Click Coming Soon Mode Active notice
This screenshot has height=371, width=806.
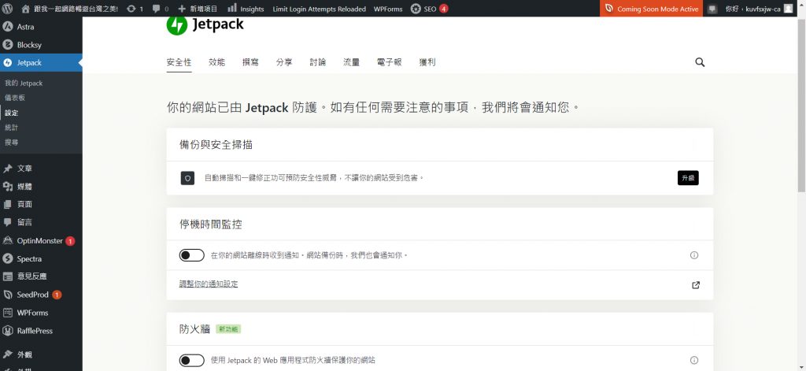[x=651, y=9]
